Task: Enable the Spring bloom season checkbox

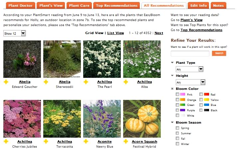Action: click(x=177, y=128)
